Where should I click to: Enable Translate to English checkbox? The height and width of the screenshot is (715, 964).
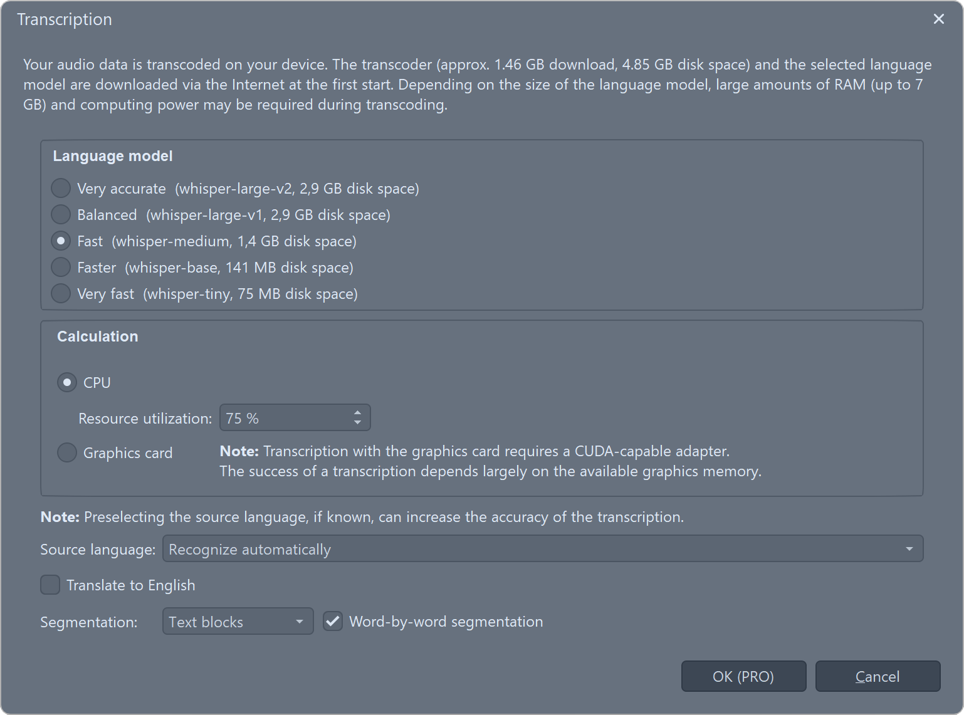tap(50, 585)
